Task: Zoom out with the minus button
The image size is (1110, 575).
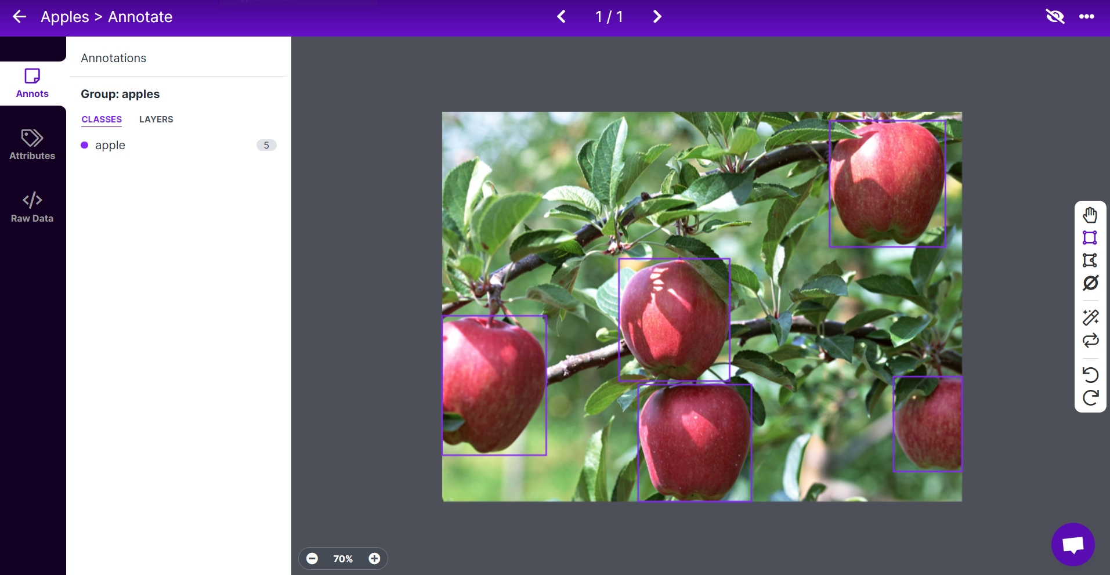Action: tap(312, 559)
